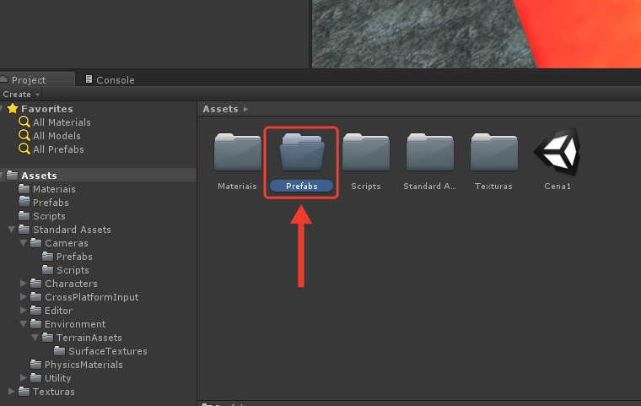Collapse the Environment folder arrow
The width and height of the screenshot is (641, 406).
tap(24, 324)
